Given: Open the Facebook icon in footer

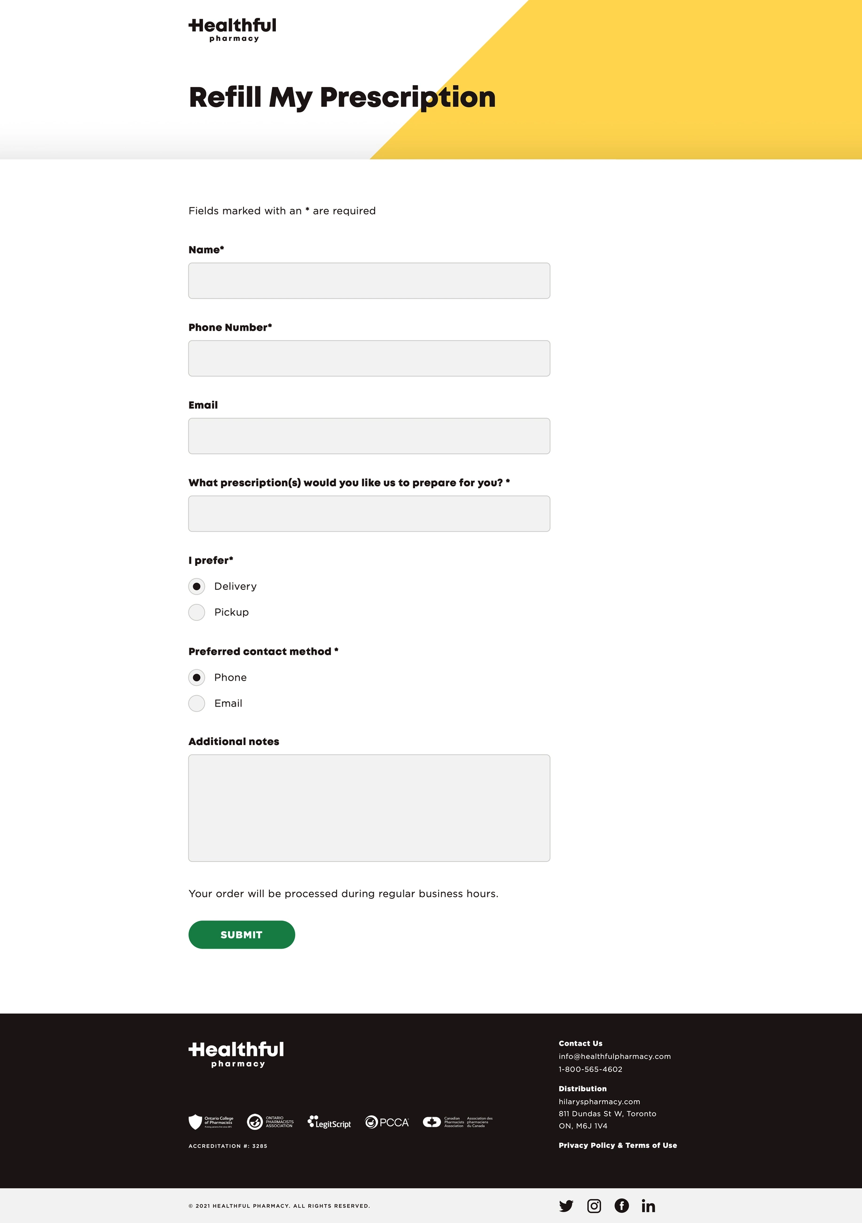Looking at the screenshot, I should (621, 1206).
